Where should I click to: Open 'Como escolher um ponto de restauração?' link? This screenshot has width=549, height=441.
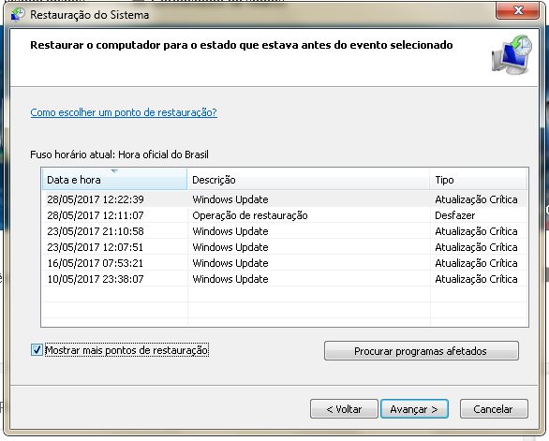click(x=124, y=112)
